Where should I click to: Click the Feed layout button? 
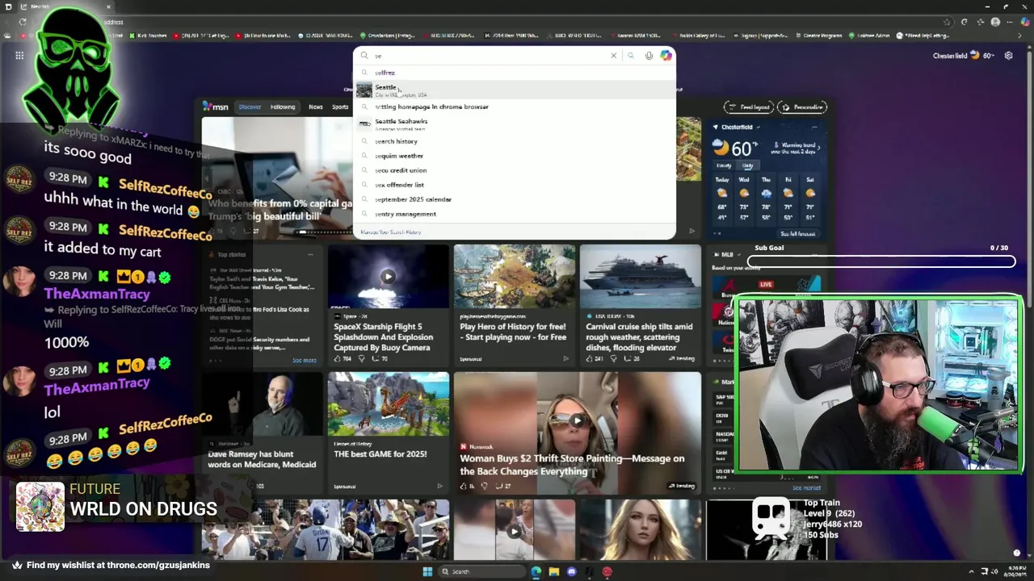tap(749, 107)
